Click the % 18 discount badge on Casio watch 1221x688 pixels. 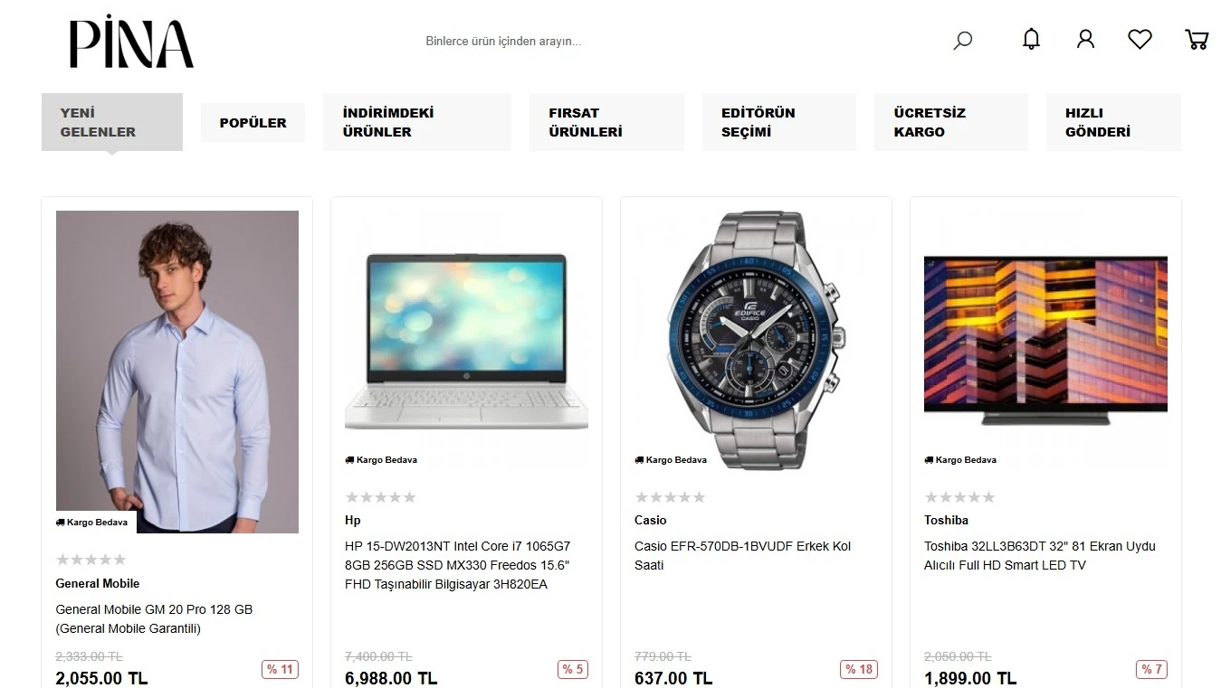pyautogui.click(x=859, y=670)
